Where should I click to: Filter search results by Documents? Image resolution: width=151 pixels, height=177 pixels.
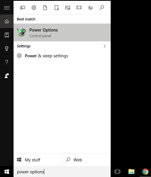click(x=45, y=8)
